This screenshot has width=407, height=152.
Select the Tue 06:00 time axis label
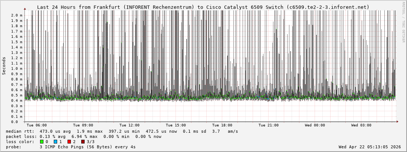(x=37, y=125)
